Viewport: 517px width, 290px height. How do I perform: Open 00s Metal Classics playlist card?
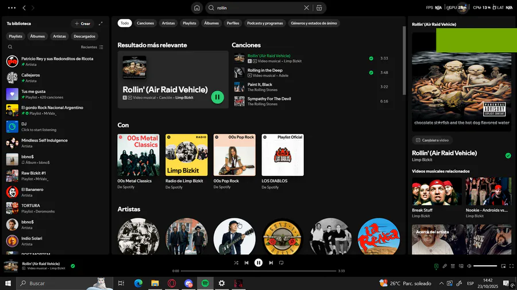coord(138,162)
